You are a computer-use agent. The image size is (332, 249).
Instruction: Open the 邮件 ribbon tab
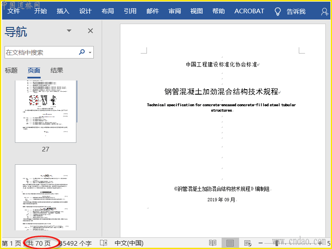tap(153, 11)
